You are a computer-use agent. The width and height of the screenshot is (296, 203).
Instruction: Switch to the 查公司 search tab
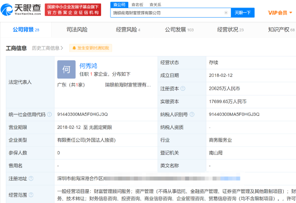tap(119, 5)
